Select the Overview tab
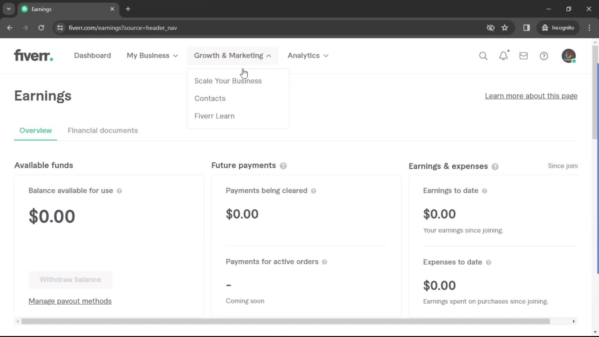Viewport: 599px width, 337px height. [35, 130]
